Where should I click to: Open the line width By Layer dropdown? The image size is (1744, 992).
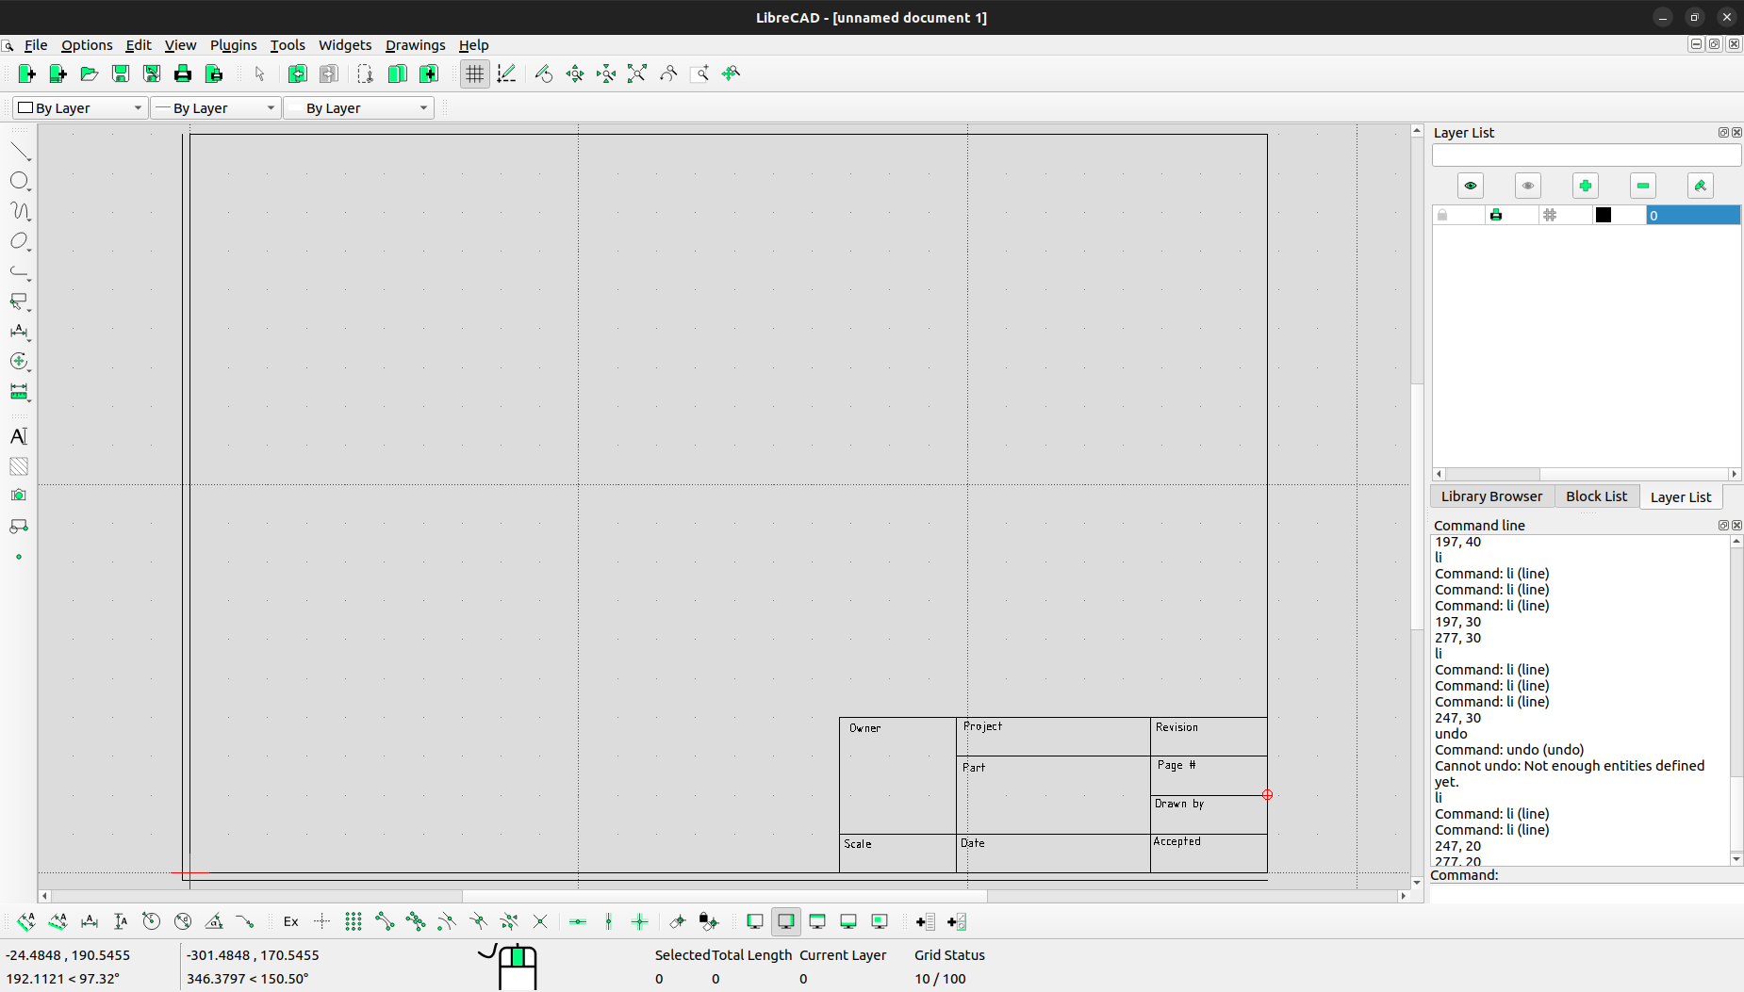pyautogui.click(x=216, y=108)
